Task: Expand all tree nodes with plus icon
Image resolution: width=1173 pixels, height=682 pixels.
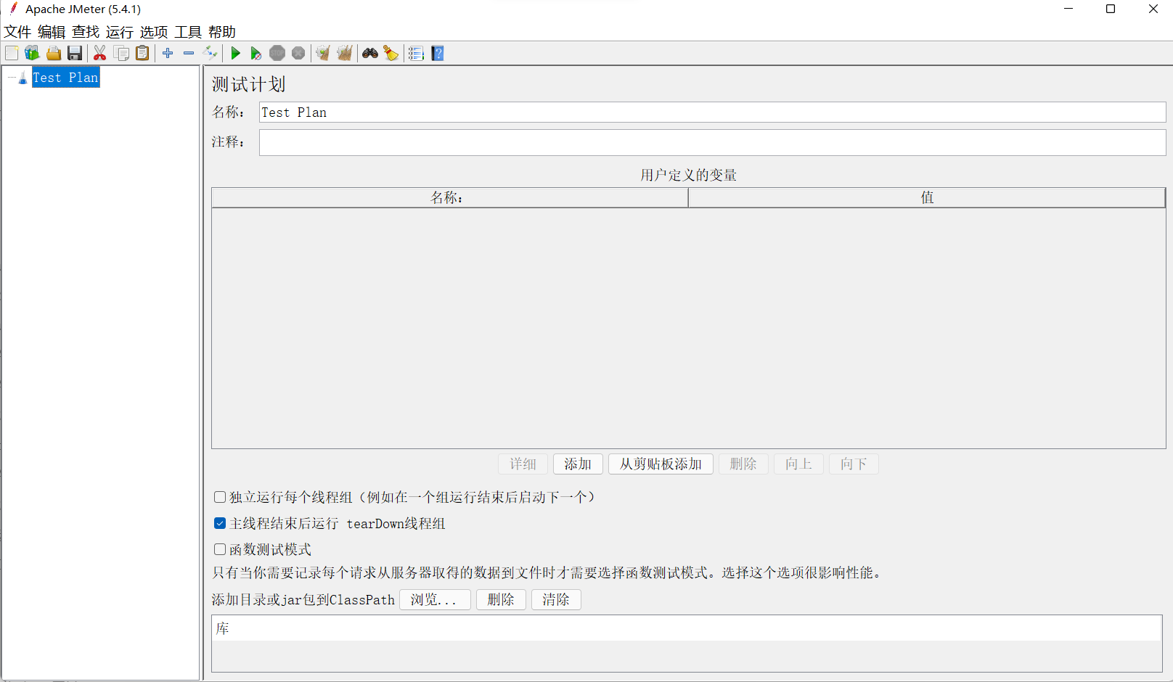Action: tap(168, 53)
